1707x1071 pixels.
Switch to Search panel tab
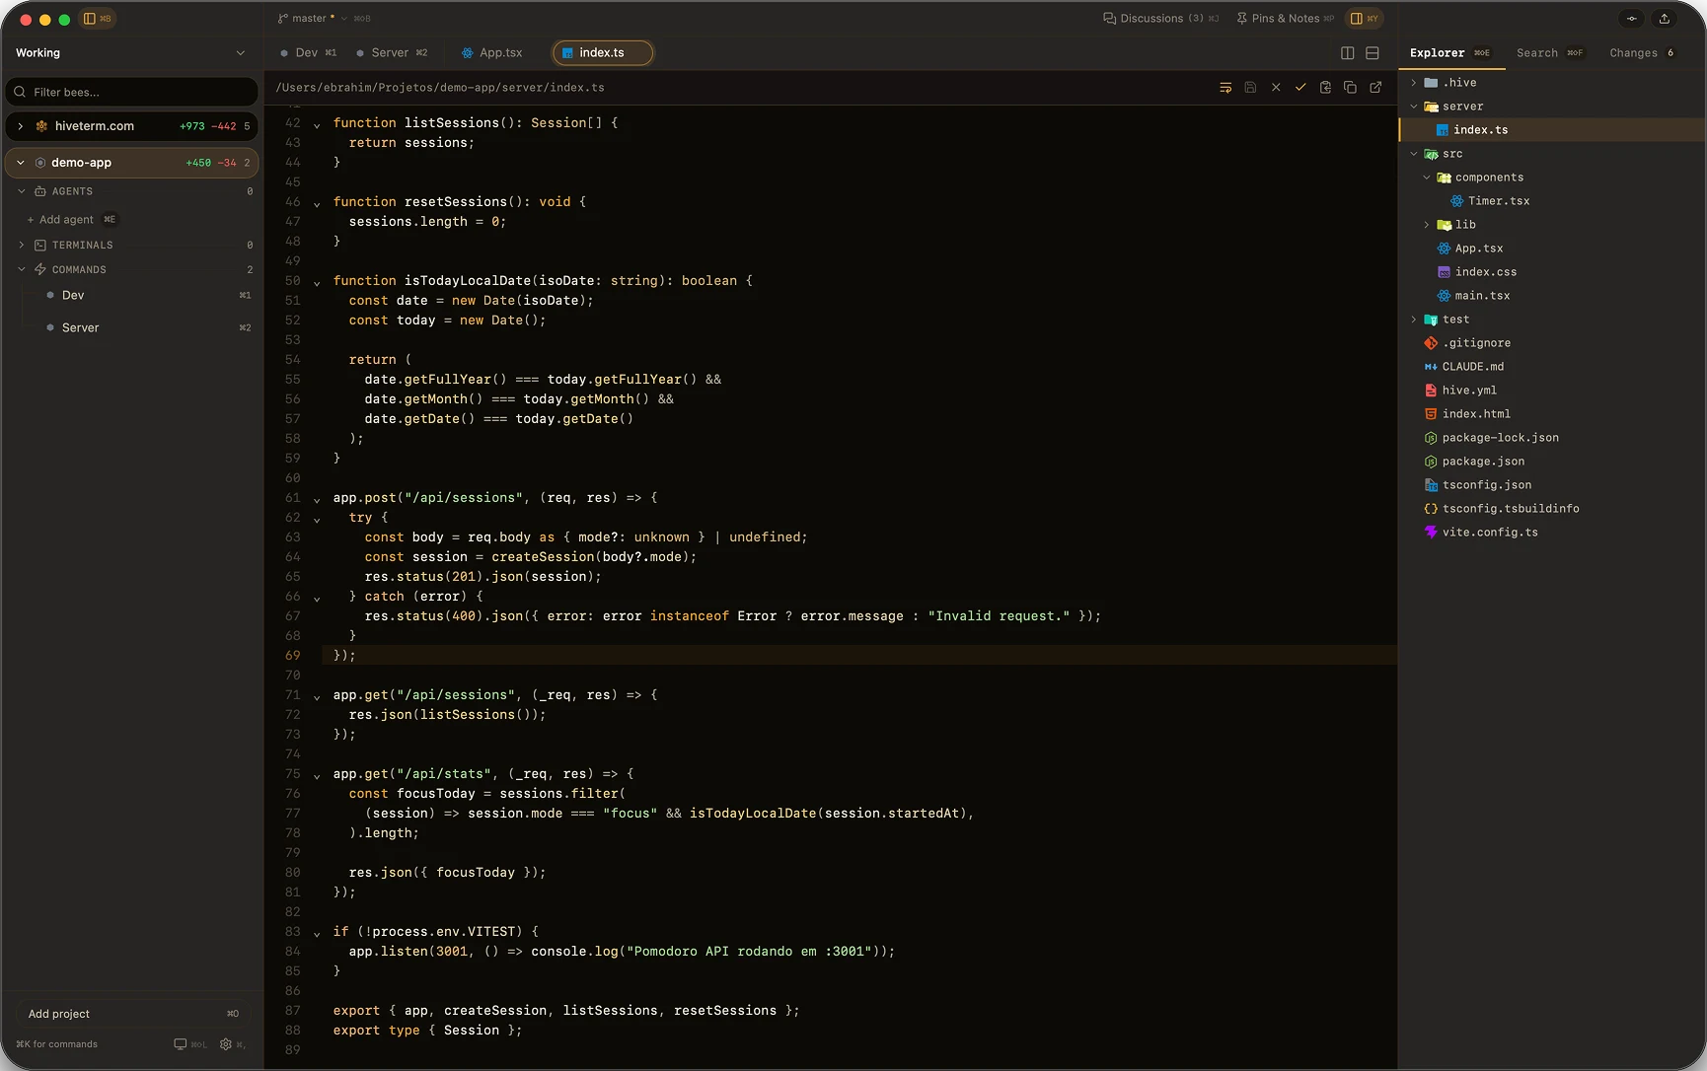click(x=1550, y=53)
